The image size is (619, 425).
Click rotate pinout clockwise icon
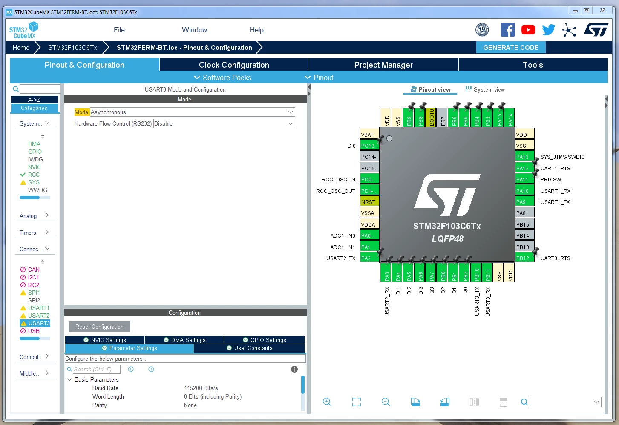click(415, 402)
